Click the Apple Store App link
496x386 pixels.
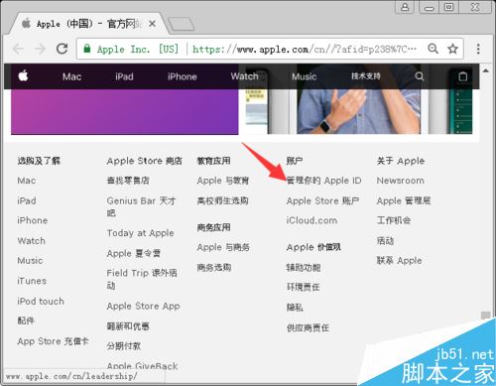click(143, 307)
